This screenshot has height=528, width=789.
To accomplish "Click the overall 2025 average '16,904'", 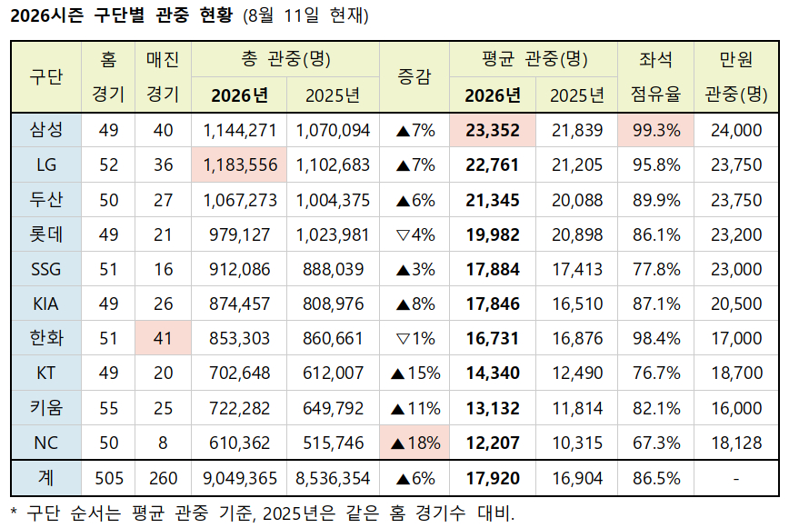I will point(577,478).
